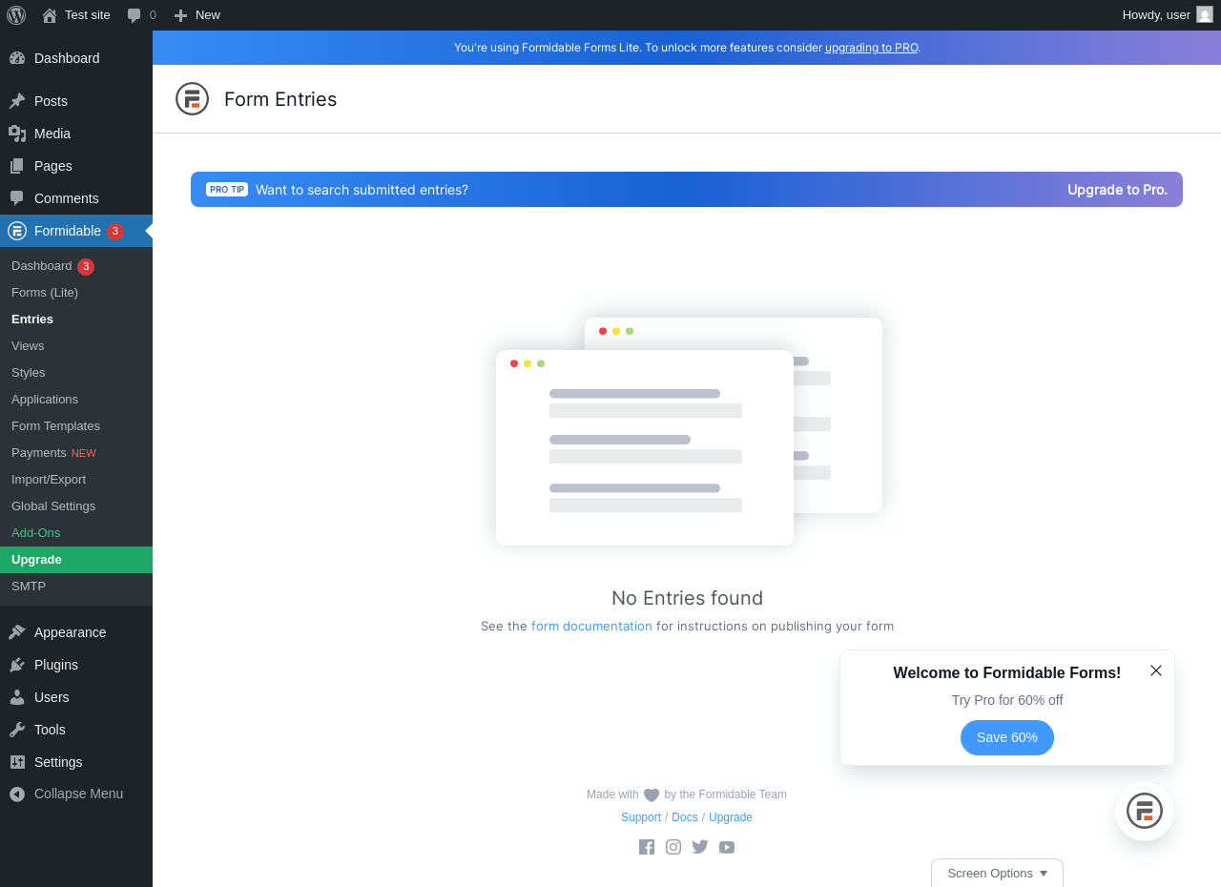
Task: Click the New plus icon
Action: pyautogui.click(x=180, y=15)
